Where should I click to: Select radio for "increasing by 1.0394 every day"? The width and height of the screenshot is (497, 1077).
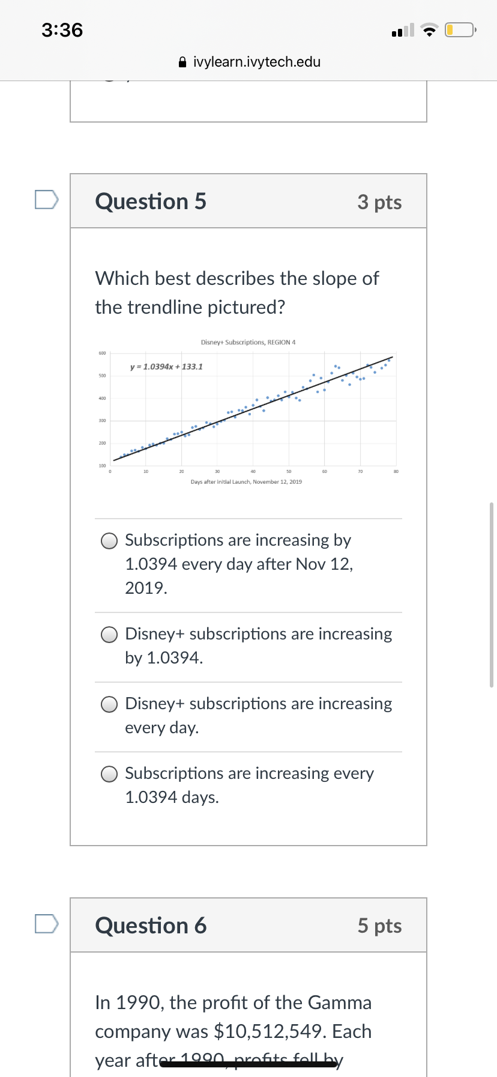click(x=109, y=541)
